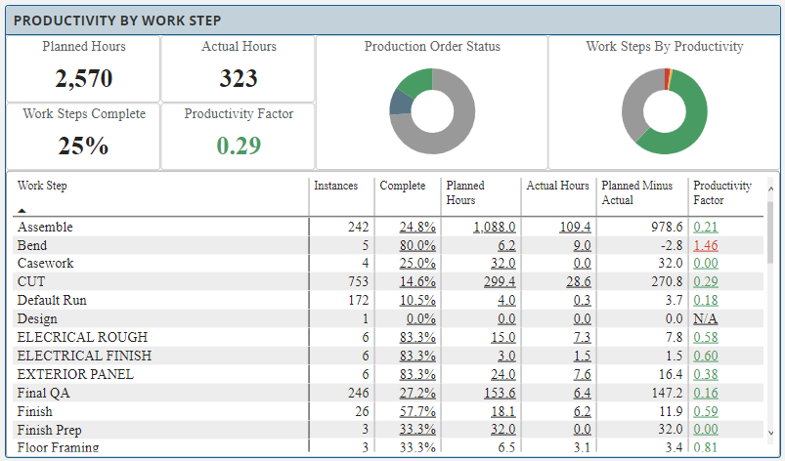This screenshot has height=461, width=785.
Task: Click the Planned Hours 2,570 tile
Action: coord(83,67)
